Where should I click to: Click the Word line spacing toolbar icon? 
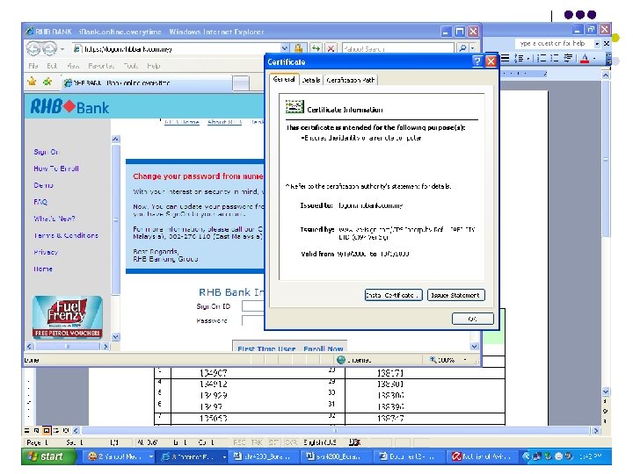[520, 59]
